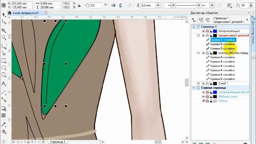
Task: Collapse the прорисовка1 деталей layer
Action: [x=198, y=36]
